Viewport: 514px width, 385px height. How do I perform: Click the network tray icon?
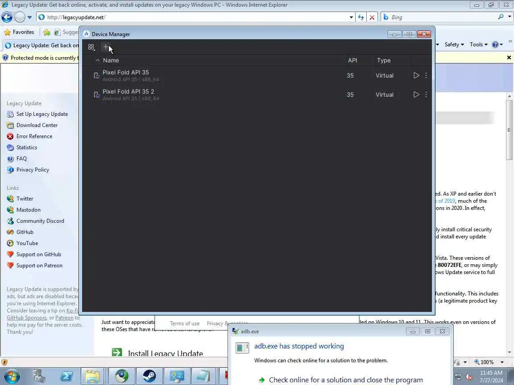(x=458, y=377)
